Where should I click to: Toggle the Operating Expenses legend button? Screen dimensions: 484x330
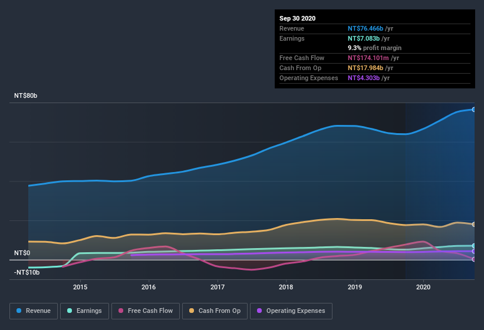coord(291,311)
